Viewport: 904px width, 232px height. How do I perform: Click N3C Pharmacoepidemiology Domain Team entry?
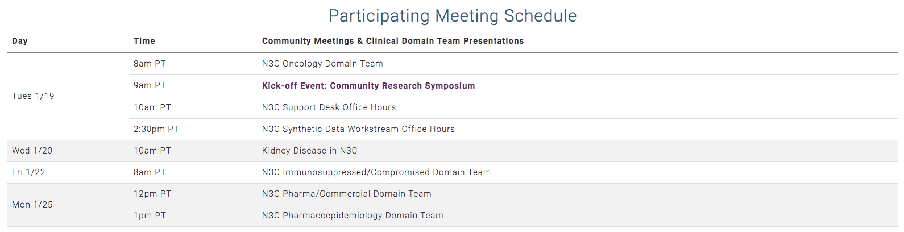pyautogui.click(x=353, y=216)
